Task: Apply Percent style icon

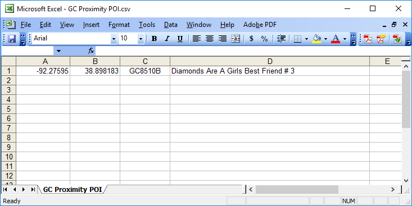Action: click(x=264, y=39)
